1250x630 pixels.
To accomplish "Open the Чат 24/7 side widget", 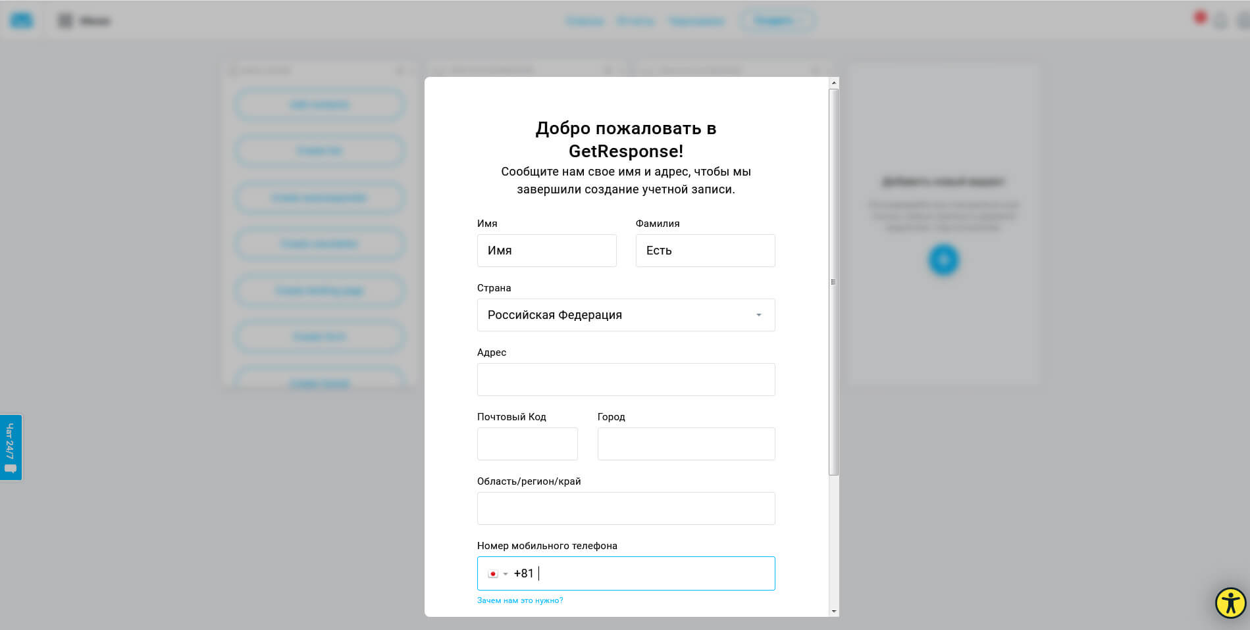I will click(11, 447).
